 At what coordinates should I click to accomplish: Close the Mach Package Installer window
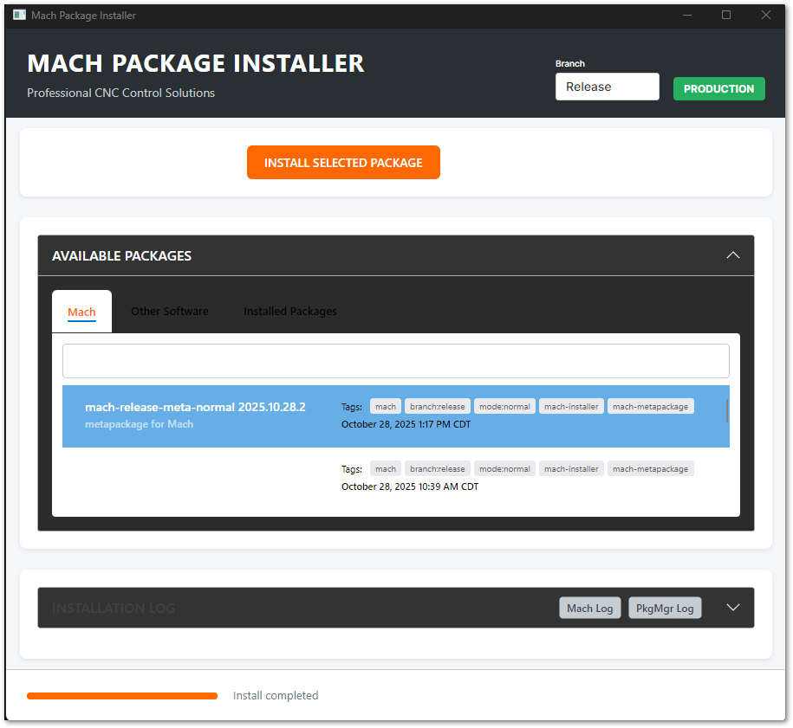(x=765, y=16)
